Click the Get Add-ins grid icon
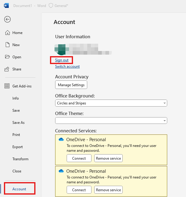Image resolution: width=186 pixels, height=197 pixels. [7, 86]
